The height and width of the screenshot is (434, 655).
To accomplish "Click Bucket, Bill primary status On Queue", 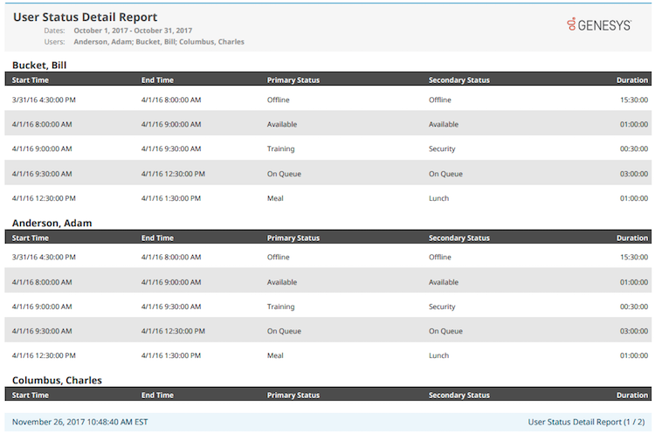I will tap(284, 174).
